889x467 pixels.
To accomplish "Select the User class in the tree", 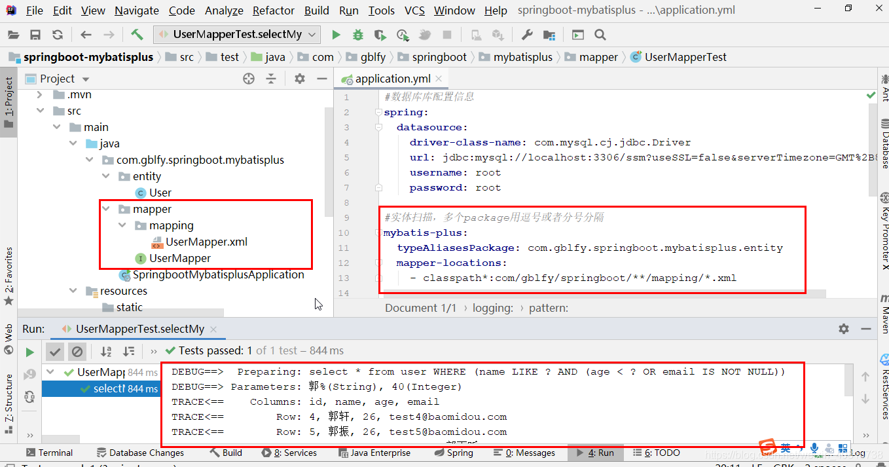I will (153, 193).
